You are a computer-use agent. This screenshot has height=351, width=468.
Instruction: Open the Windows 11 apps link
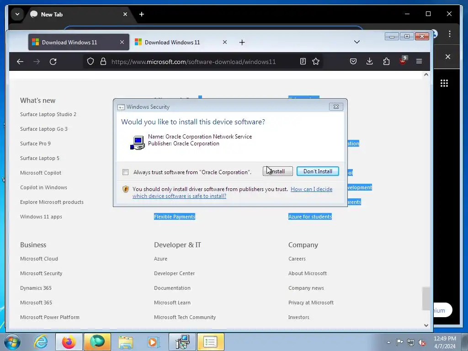(x=41, y=217)
